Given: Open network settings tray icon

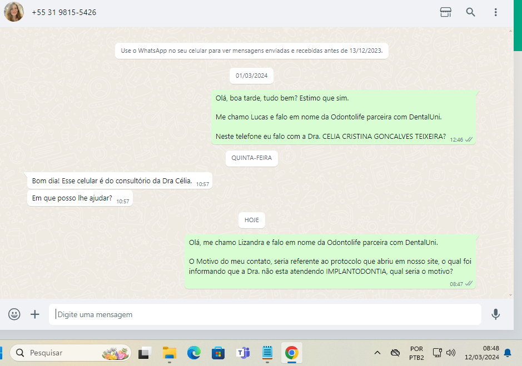Looking at the screenshot, I should [x=437, y=353].
